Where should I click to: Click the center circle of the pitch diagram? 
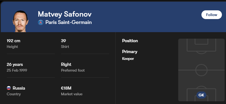point(201,70)
